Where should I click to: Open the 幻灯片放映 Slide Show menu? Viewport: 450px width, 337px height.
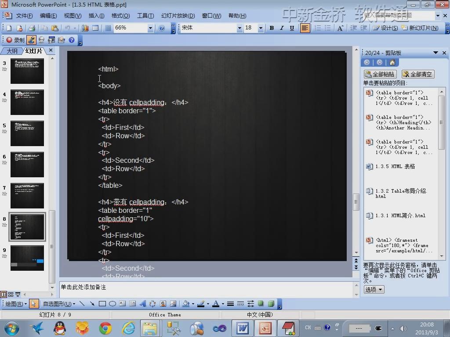coord(178,16)
